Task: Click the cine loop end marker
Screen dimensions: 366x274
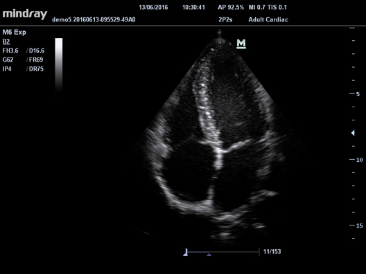Action: (259, 252)
